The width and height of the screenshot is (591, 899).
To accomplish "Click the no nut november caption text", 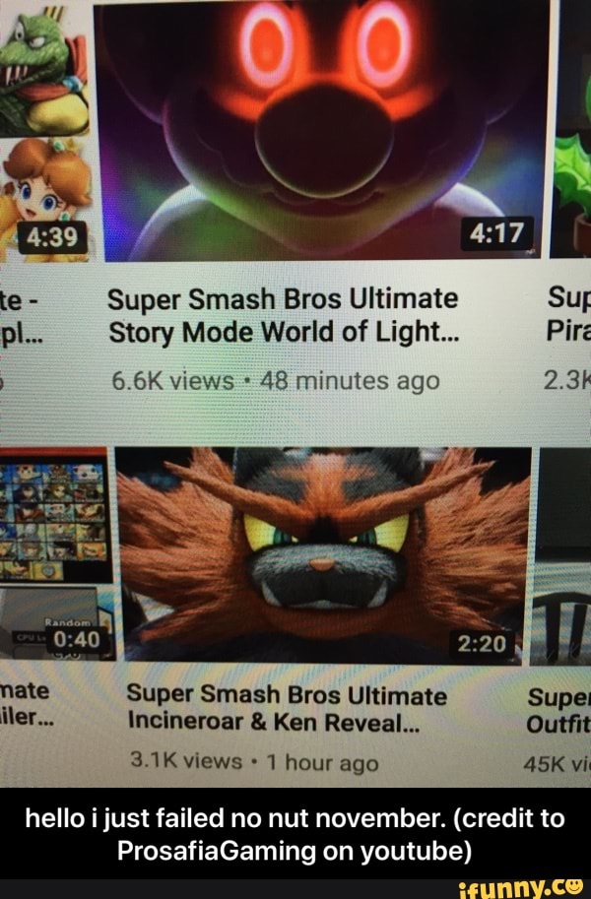I will tap(295, 835).
